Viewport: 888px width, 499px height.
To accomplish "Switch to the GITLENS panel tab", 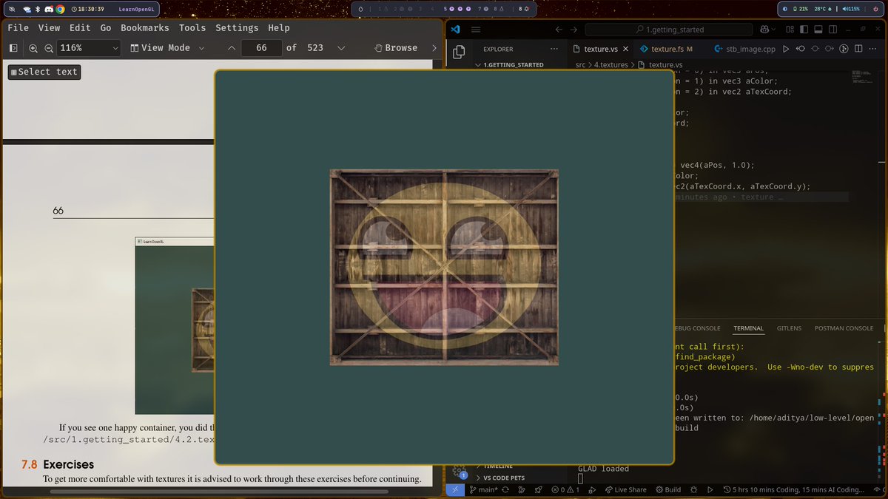I will (x=789, y=328).
